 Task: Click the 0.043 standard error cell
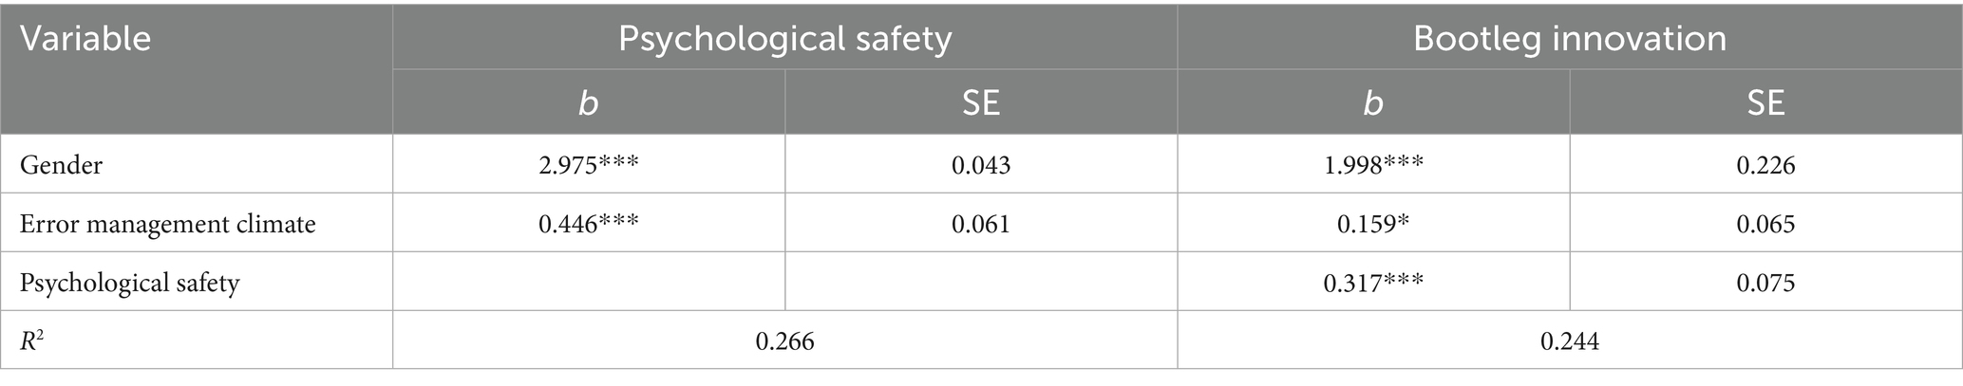(981, 165)
